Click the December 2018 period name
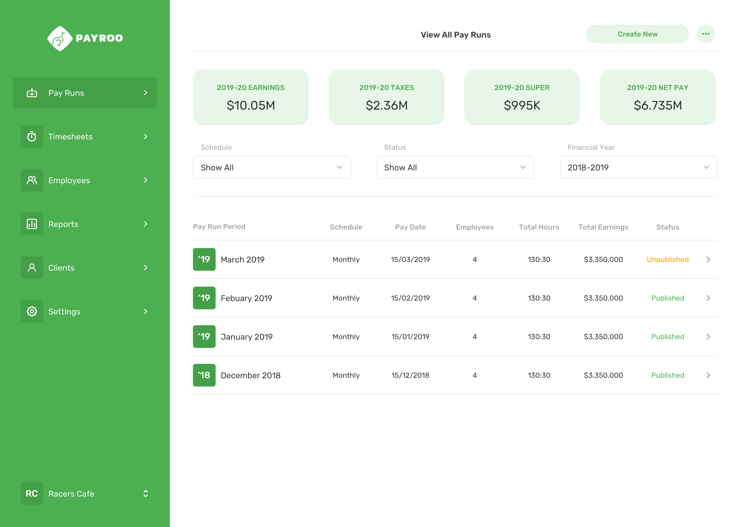The width and height of the screenshot is (741, 527). pyautogui.click(x=251, y=375)
